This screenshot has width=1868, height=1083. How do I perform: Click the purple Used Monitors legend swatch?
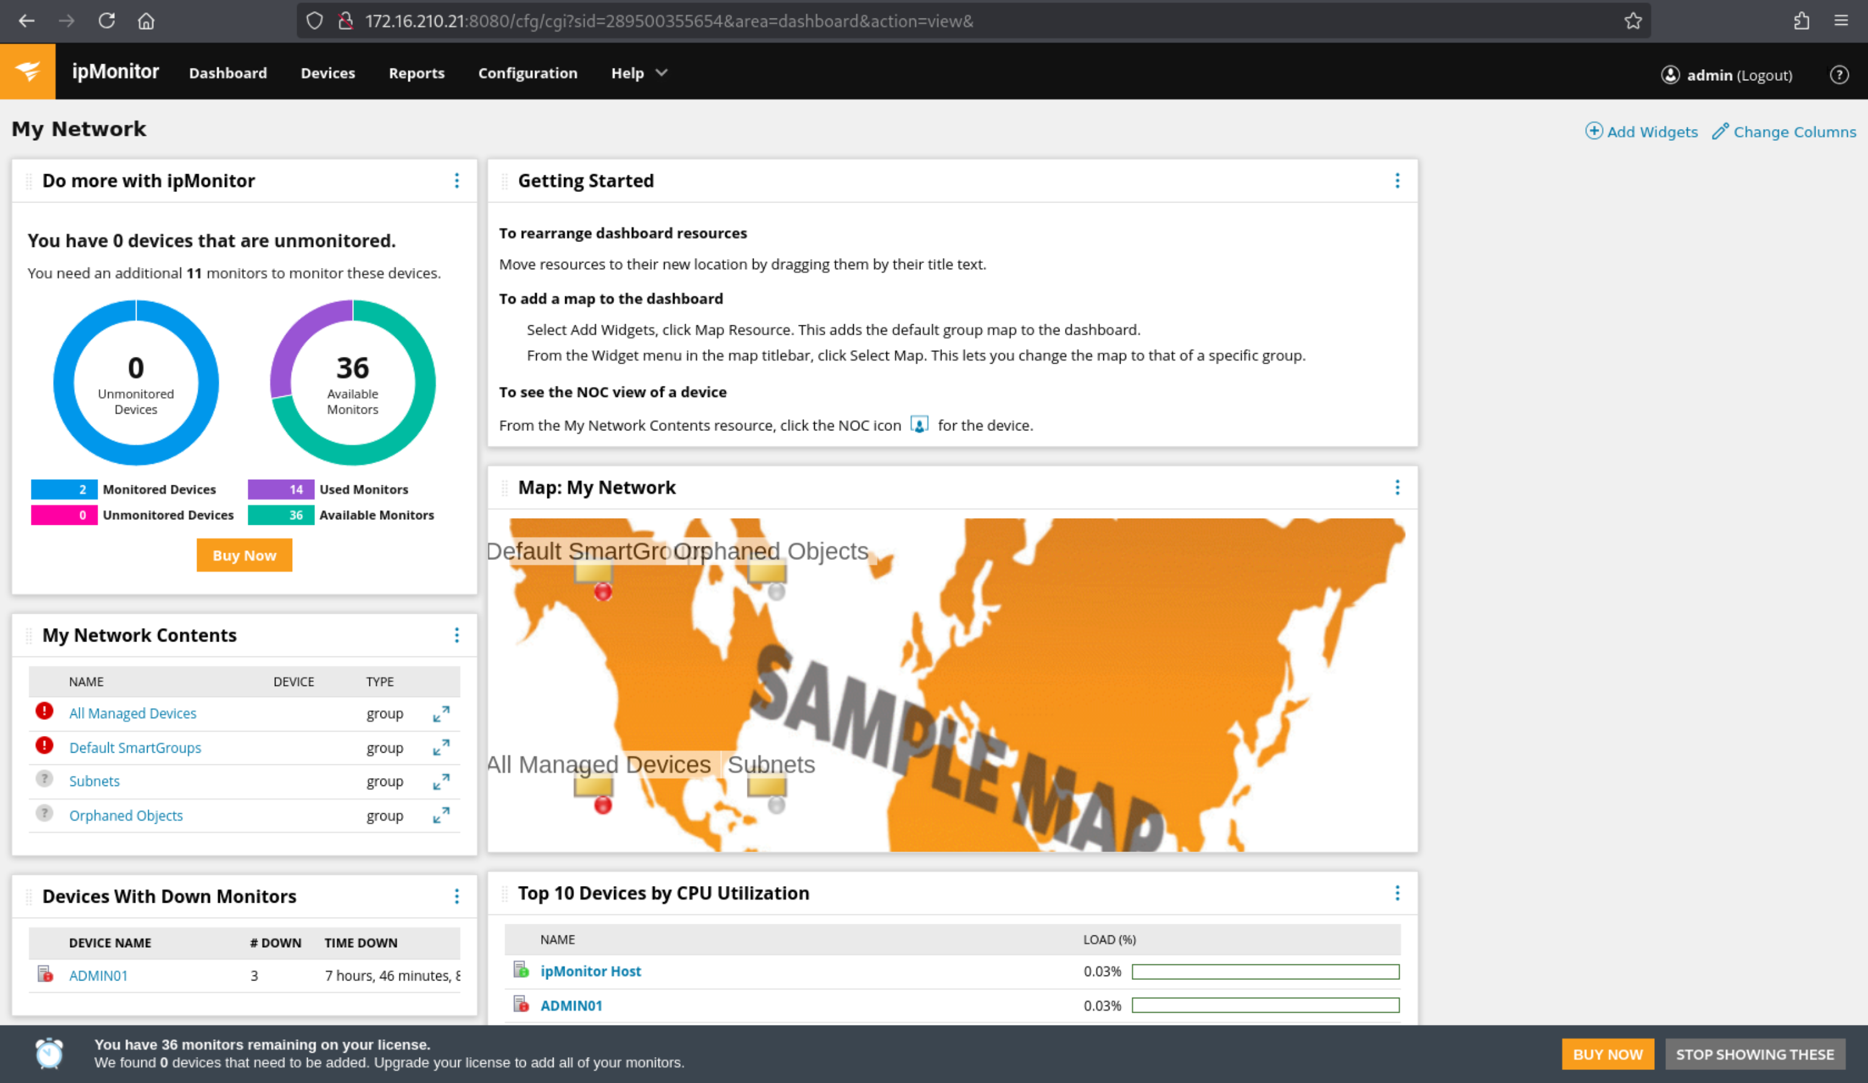click(x=281, y=490)
